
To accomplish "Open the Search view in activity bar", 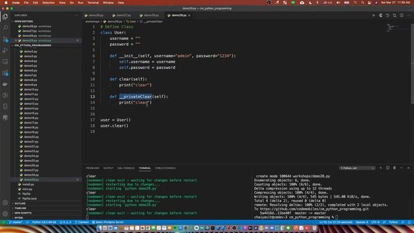I will tap(5, 28).
